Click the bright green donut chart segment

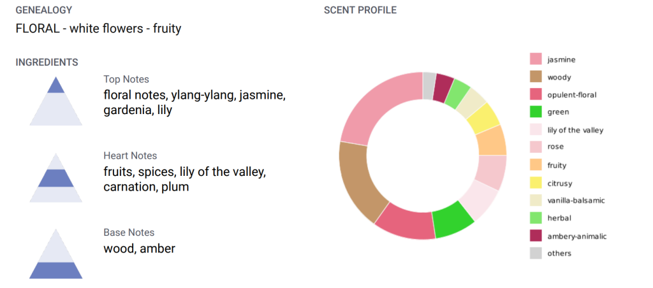(452, 220)
